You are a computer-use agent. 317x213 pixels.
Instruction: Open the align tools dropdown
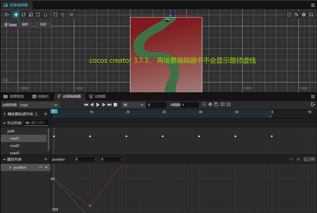pos(72,15)
